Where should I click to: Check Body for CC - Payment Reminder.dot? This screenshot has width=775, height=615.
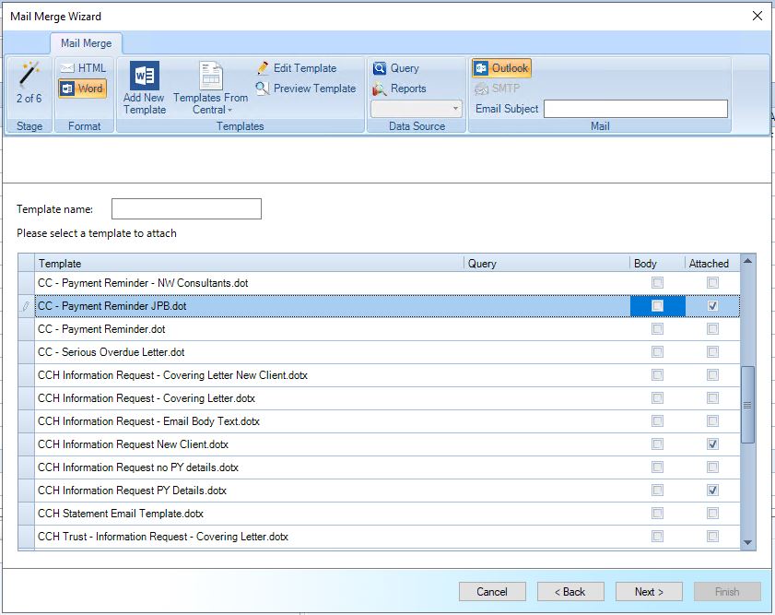coord(657,329)
